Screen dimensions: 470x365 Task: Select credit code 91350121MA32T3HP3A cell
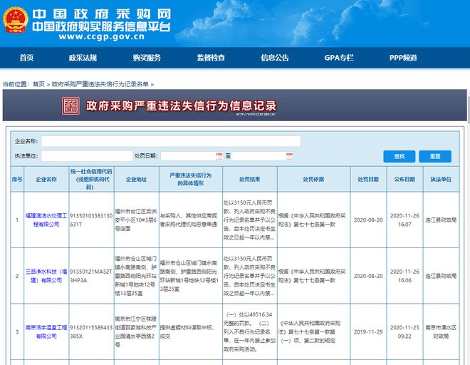click(91, 276)
